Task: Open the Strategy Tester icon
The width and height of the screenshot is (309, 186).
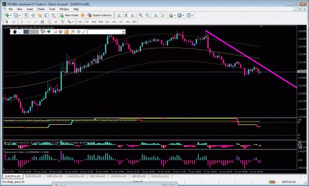Action: [x=53, y=15]
